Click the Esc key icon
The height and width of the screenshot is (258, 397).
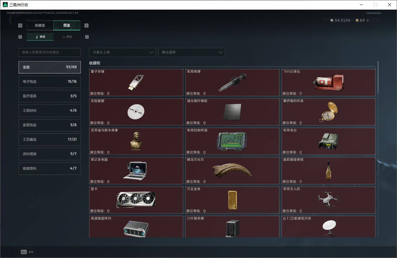click(x=24, y=252)
